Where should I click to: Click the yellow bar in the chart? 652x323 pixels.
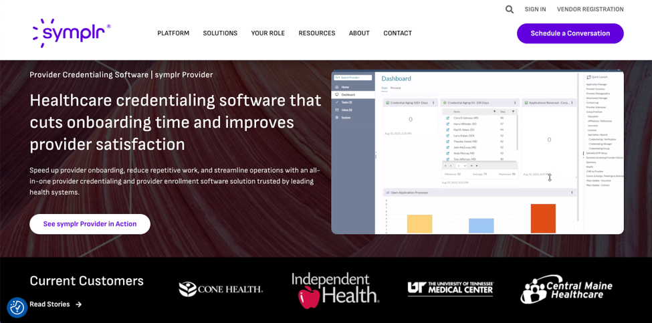click(419, 224)
